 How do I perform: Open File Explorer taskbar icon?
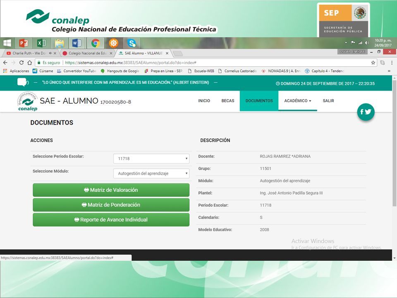click(60, 43)
